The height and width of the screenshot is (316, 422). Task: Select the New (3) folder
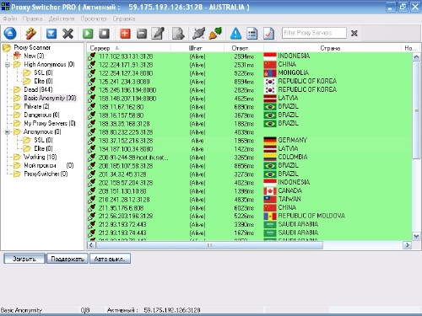(x=34, y=56)
